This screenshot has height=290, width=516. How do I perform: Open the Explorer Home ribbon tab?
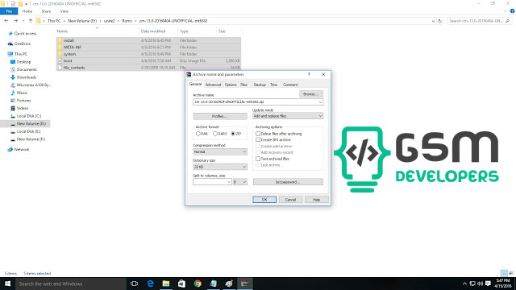[x=27, y=11]
